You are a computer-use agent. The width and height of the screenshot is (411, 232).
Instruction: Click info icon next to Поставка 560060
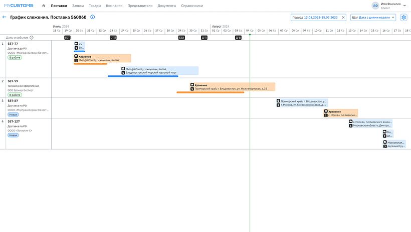click(93, 17)
